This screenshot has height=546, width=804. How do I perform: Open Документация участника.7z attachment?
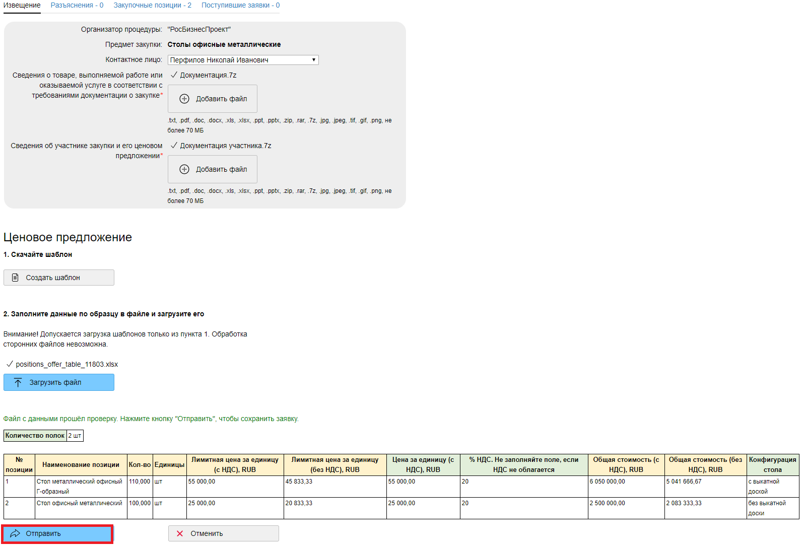[225, 146]
